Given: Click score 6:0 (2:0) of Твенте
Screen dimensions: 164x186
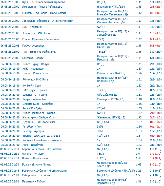Looking at the screenshot, I should [156, 136].
